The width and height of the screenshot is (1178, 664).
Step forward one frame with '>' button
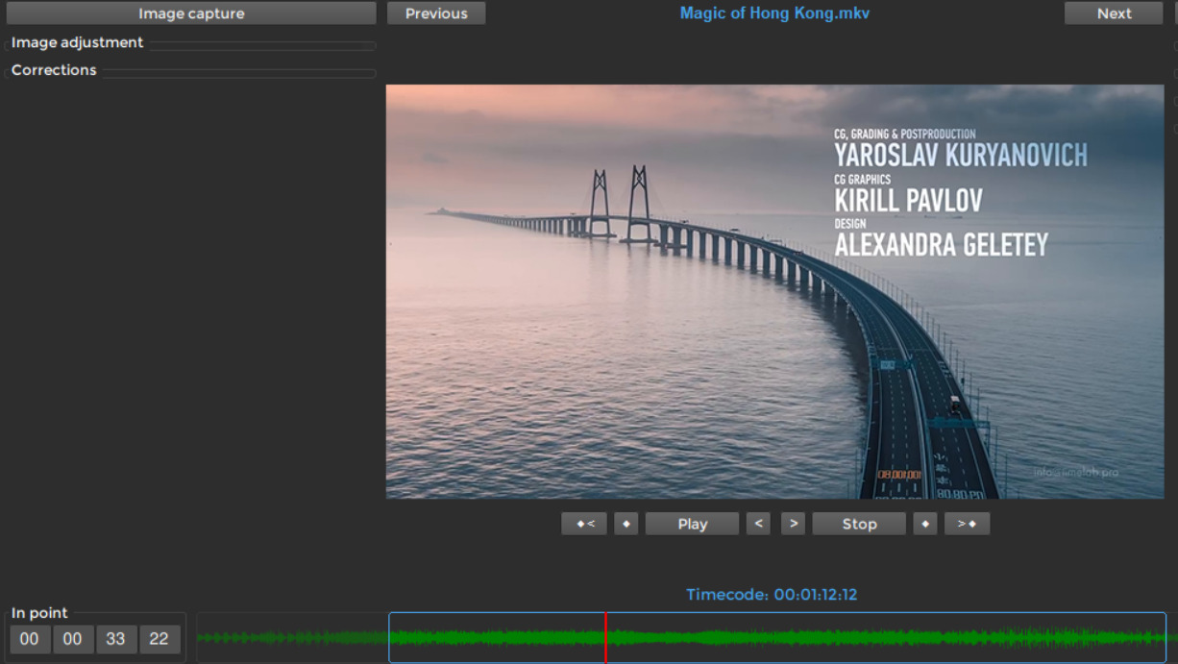[793, 524]
